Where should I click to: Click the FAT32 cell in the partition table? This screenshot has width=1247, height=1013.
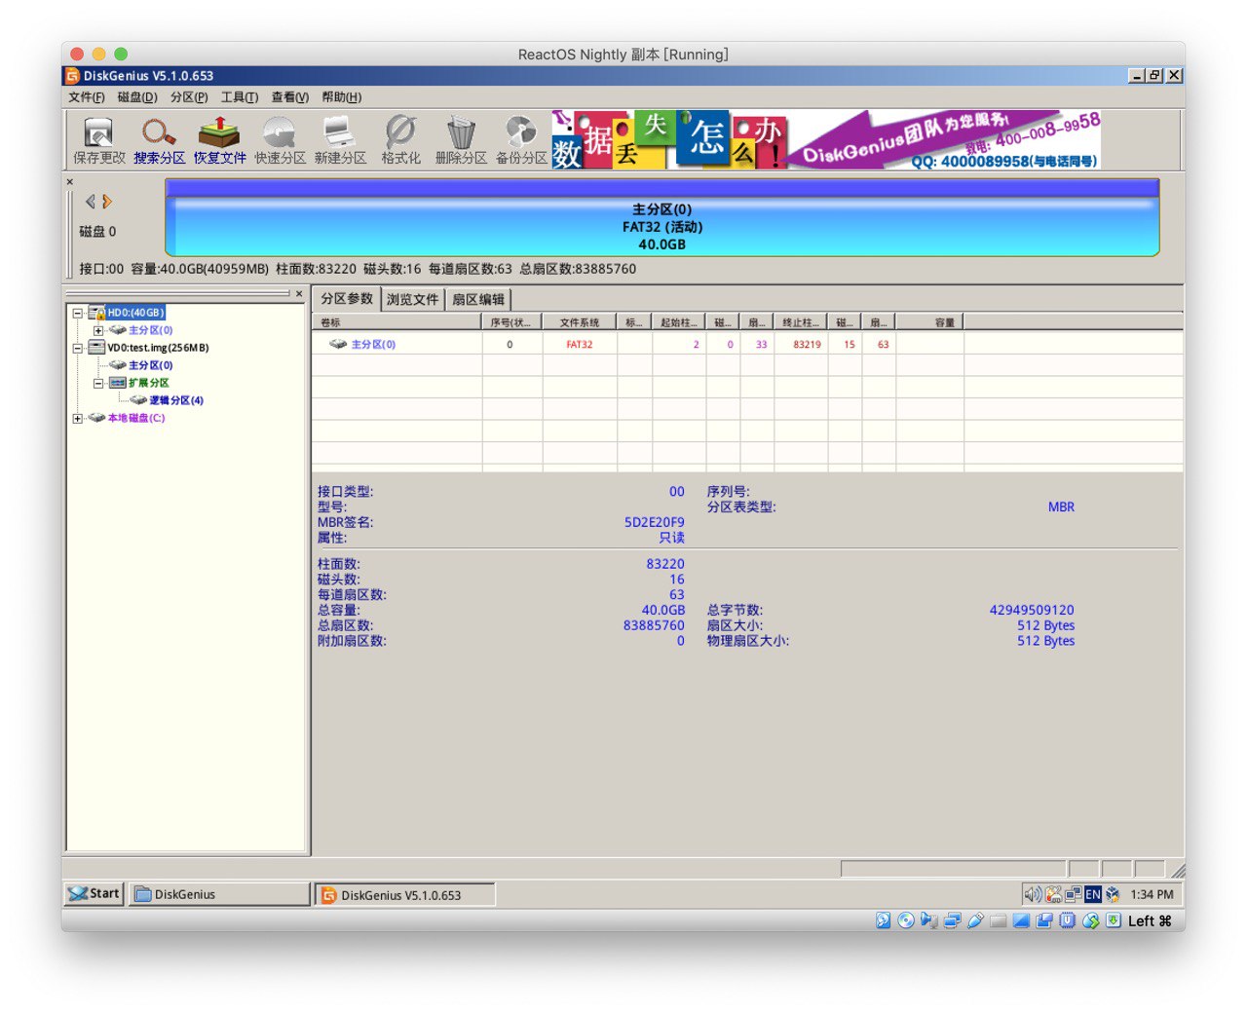pos(580,344)
